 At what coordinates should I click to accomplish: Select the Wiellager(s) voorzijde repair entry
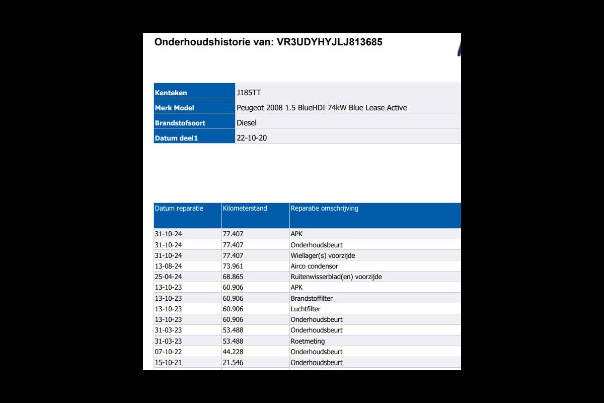[x=323, y=255]
